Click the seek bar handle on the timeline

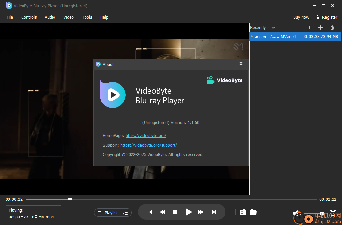click(70, 199)
